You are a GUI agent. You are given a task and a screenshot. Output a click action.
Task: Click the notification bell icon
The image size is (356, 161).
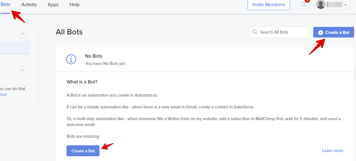point(303,5)
